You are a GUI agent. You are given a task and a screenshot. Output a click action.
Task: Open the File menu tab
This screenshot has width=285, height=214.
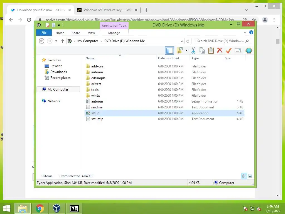[x=44, y=33]
